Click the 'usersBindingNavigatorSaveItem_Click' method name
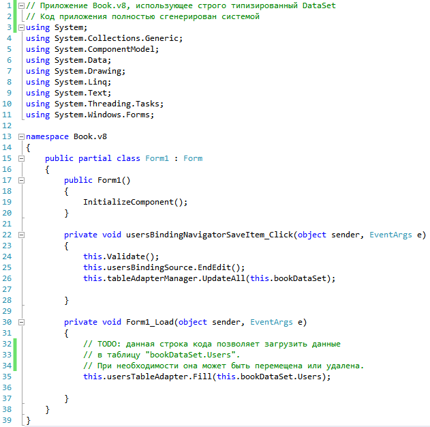 (x=209, y=235)
